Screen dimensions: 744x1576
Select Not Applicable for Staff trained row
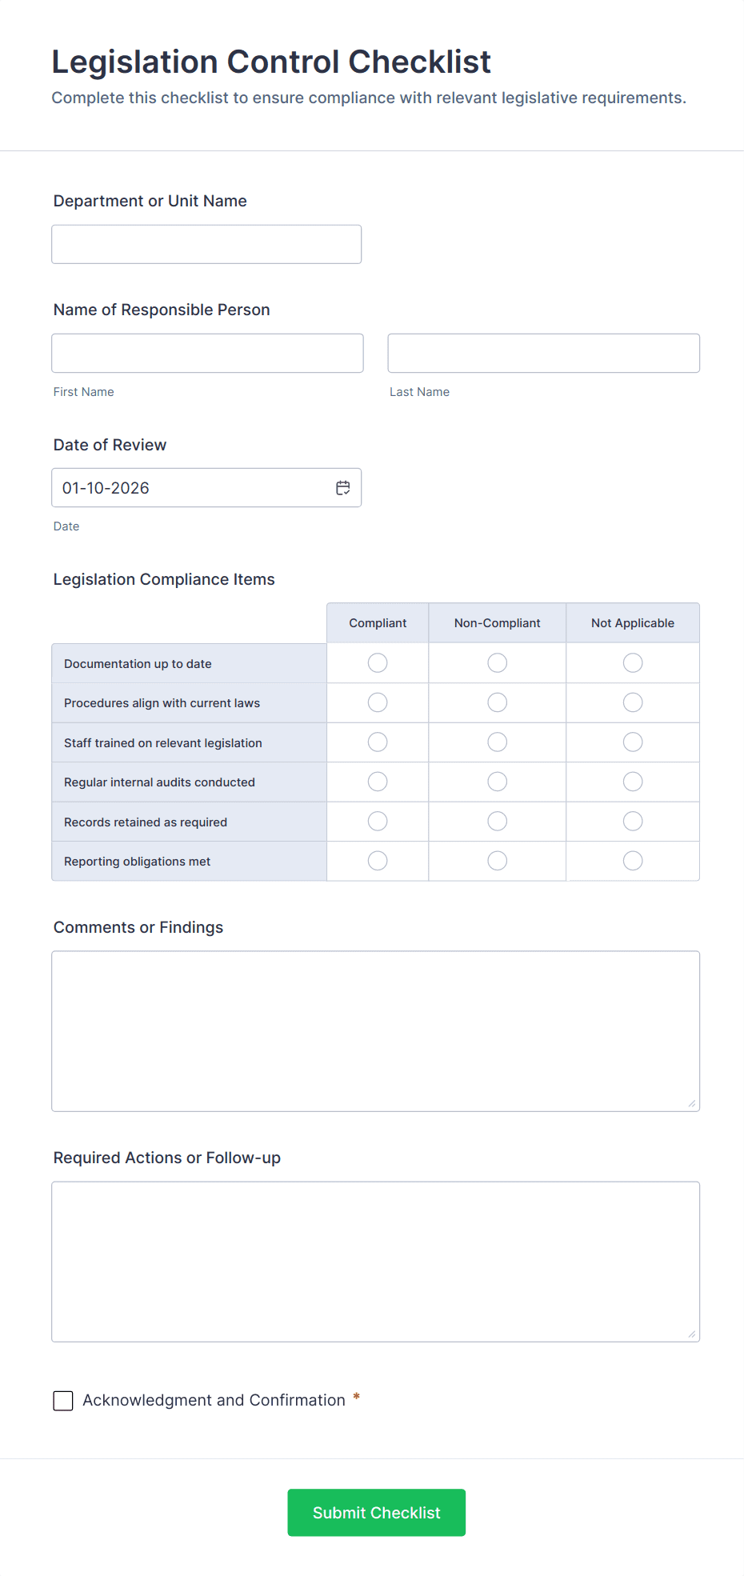pos(633,742)
